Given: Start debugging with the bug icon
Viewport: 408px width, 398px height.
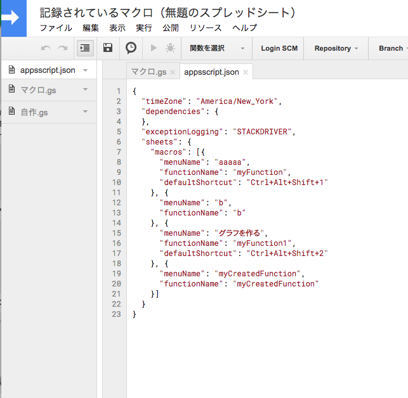Looking at the screenshot, I should [170, 48].
